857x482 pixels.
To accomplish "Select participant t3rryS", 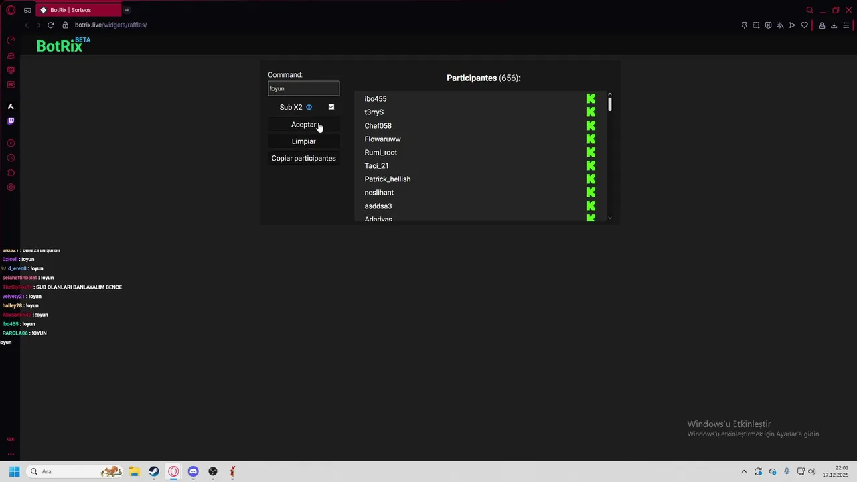I will coord(374,112).
